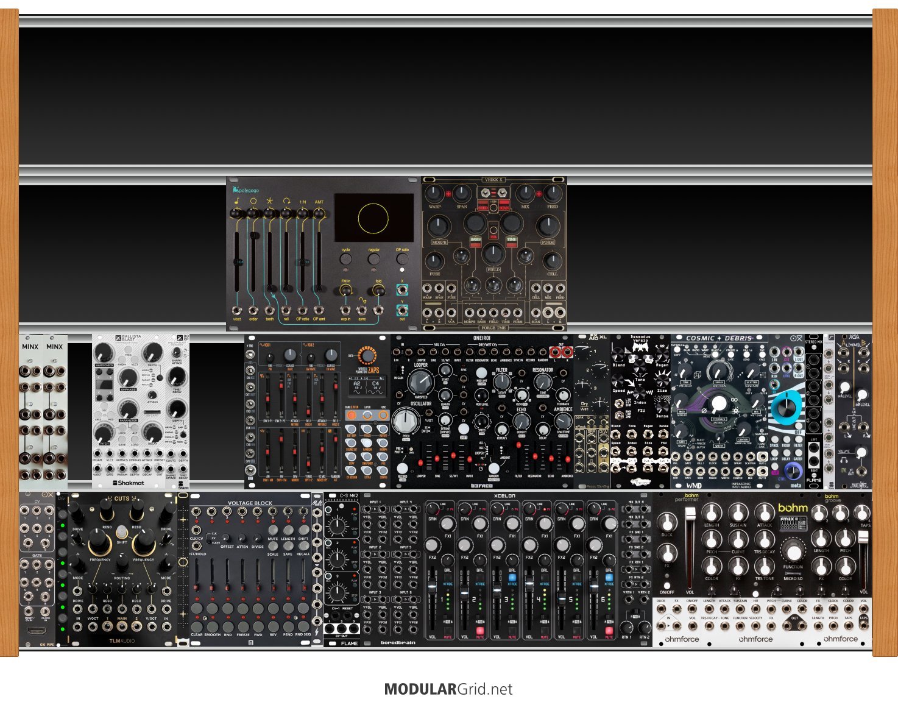898x702 pixels.
Task: Click the Y out jack on polygogo
Action: (402, 310)
